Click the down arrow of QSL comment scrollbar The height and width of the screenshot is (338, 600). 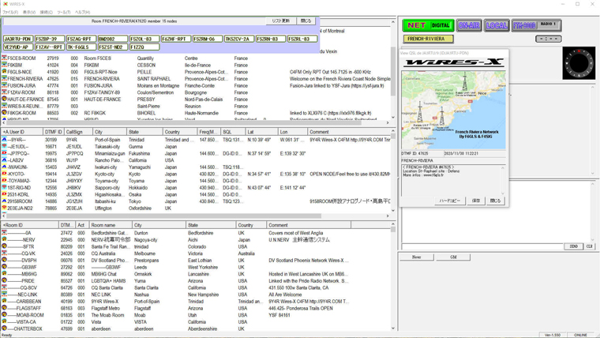coord(503,193)
